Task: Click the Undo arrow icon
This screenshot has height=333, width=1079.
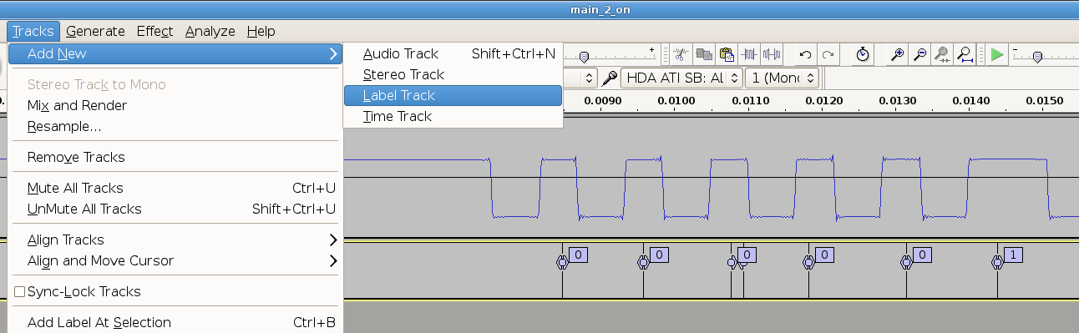Action: point(805,54)
